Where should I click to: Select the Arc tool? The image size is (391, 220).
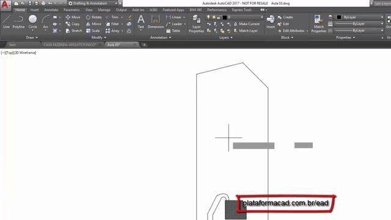(x=45, y=22)
